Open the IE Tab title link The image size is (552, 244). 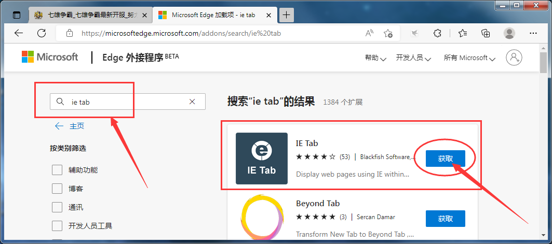click(307, 143)
